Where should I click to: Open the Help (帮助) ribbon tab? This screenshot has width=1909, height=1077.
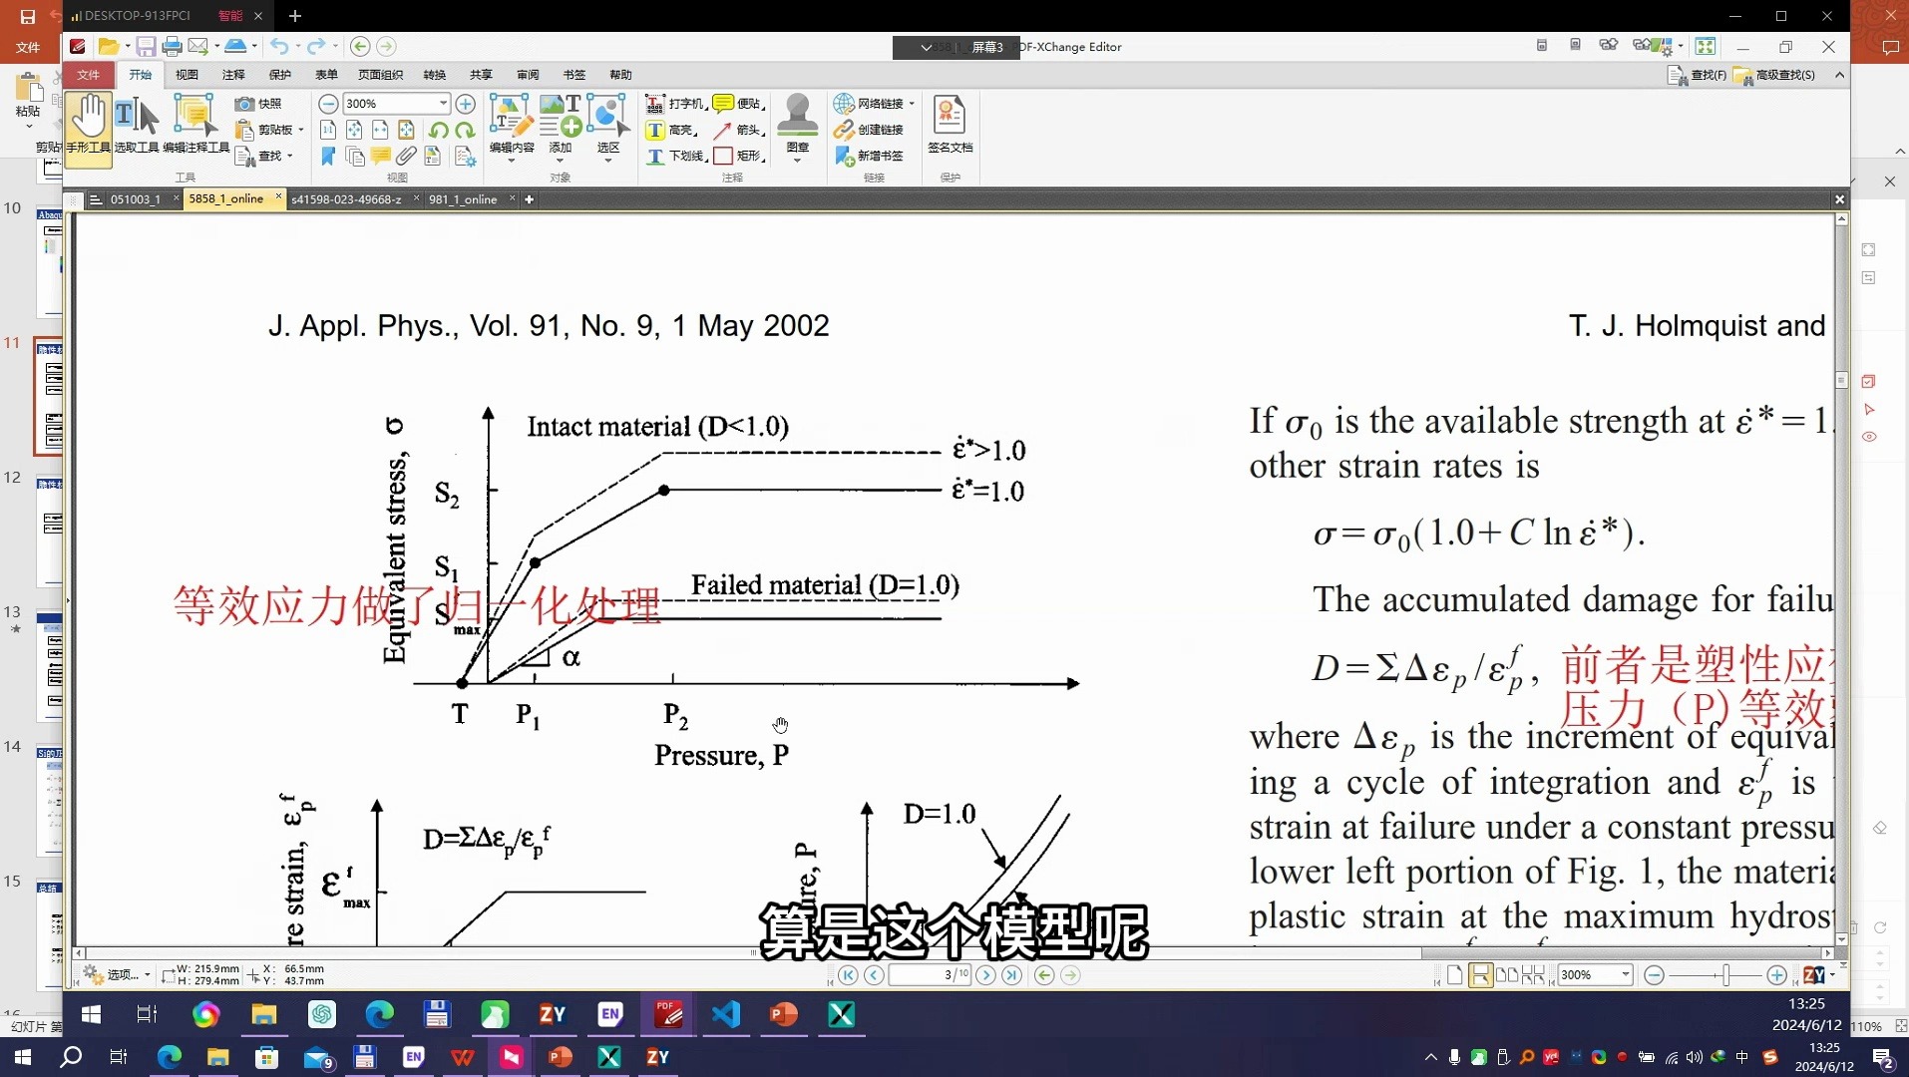(620, 75)
